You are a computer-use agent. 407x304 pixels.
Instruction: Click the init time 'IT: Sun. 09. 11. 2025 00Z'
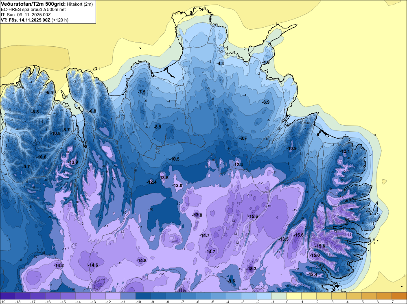(x=26, y=15)
